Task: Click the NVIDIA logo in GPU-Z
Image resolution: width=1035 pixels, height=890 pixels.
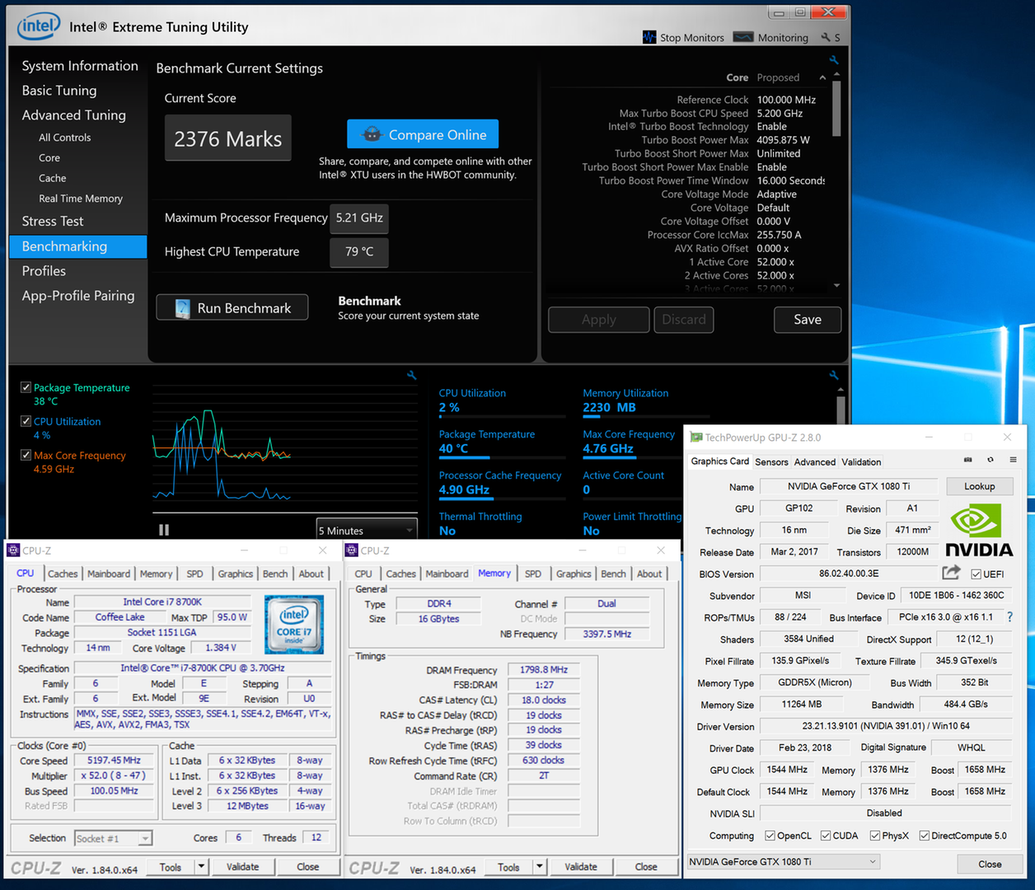Action: (979, 532)
